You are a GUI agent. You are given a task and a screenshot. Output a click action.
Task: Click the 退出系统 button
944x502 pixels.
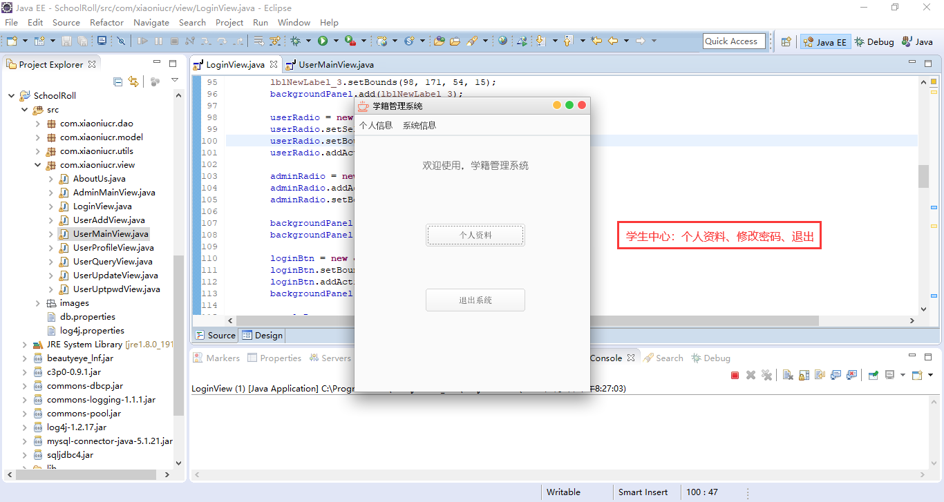click(475, 300)
